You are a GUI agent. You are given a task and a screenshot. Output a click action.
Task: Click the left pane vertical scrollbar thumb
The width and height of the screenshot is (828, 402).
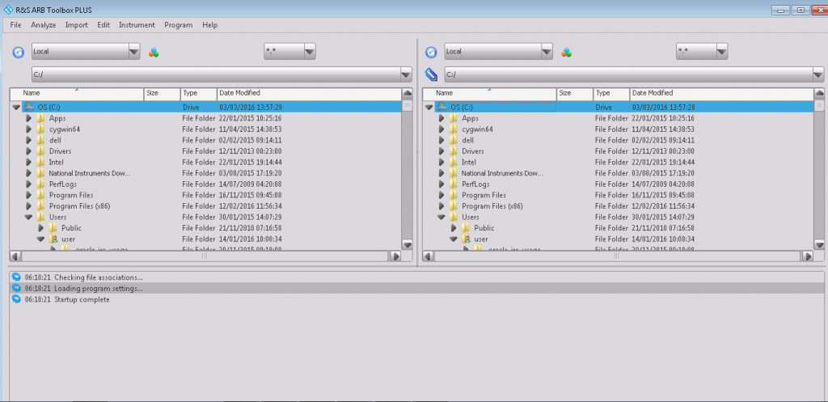coord(408,105)
